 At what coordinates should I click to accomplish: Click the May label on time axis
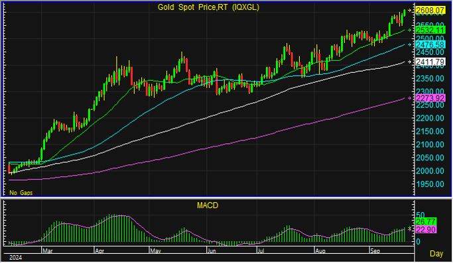155,250
